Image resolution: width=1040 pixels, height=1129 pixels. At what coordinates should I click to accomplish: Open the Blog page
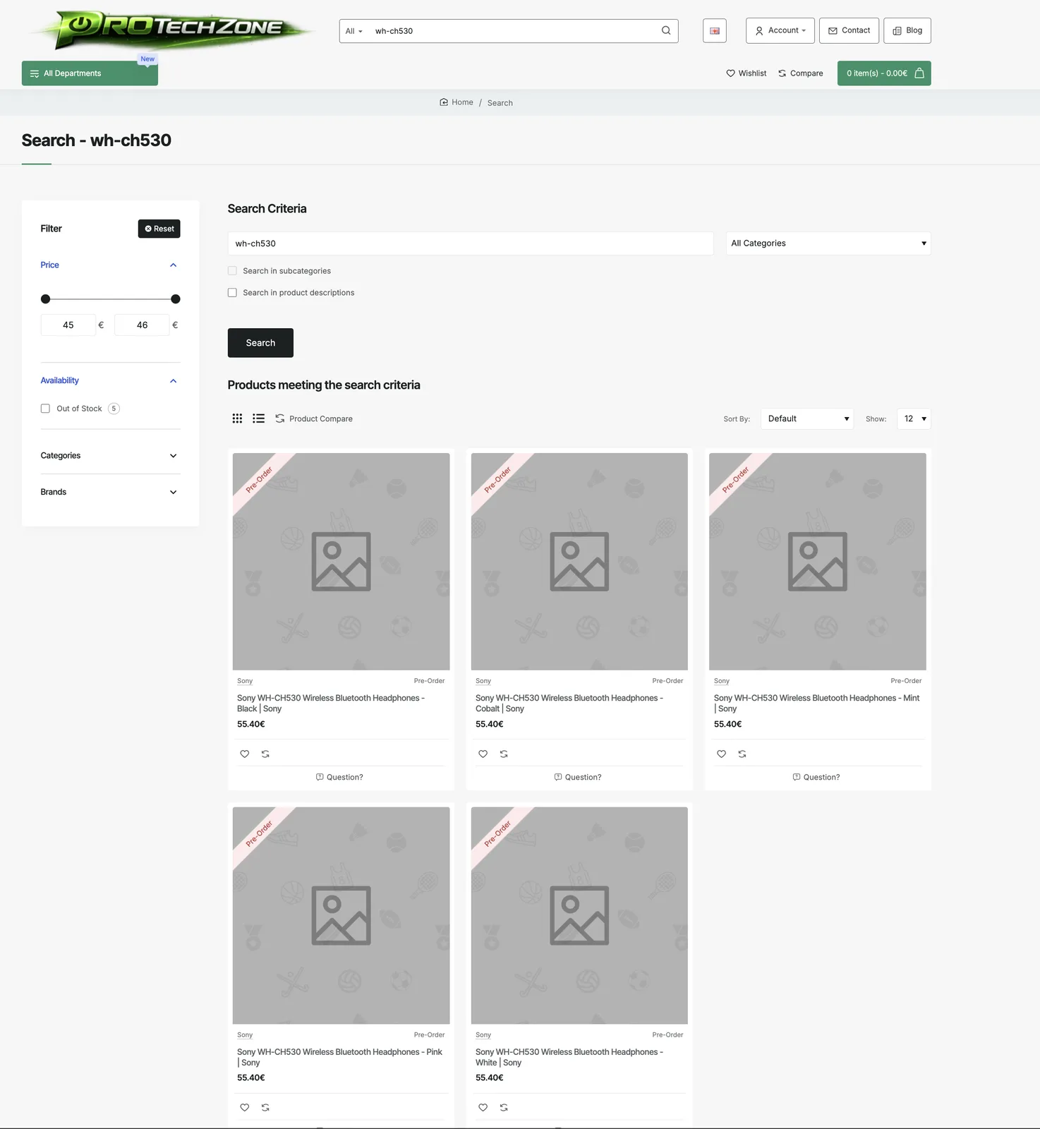[907, 30]
